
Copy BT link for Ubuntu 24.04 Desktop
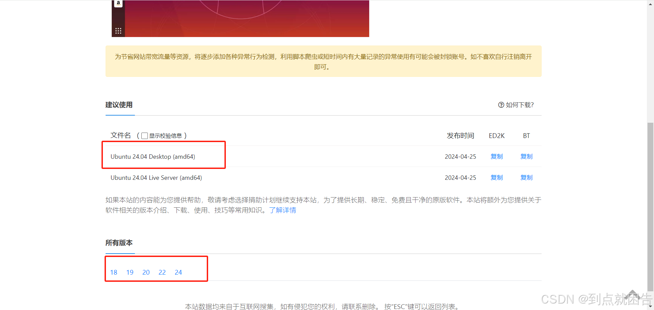click(x=526, y=156)
